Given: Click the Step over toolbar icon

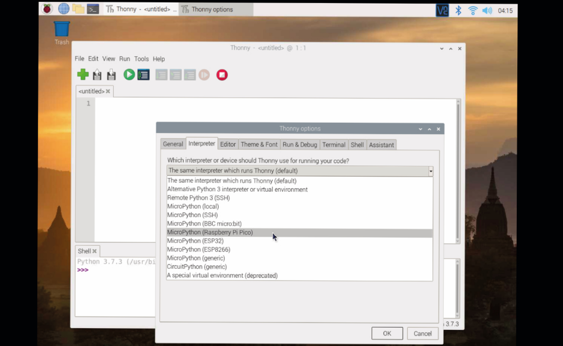Looking at the screenshot, I should [161, 75].
